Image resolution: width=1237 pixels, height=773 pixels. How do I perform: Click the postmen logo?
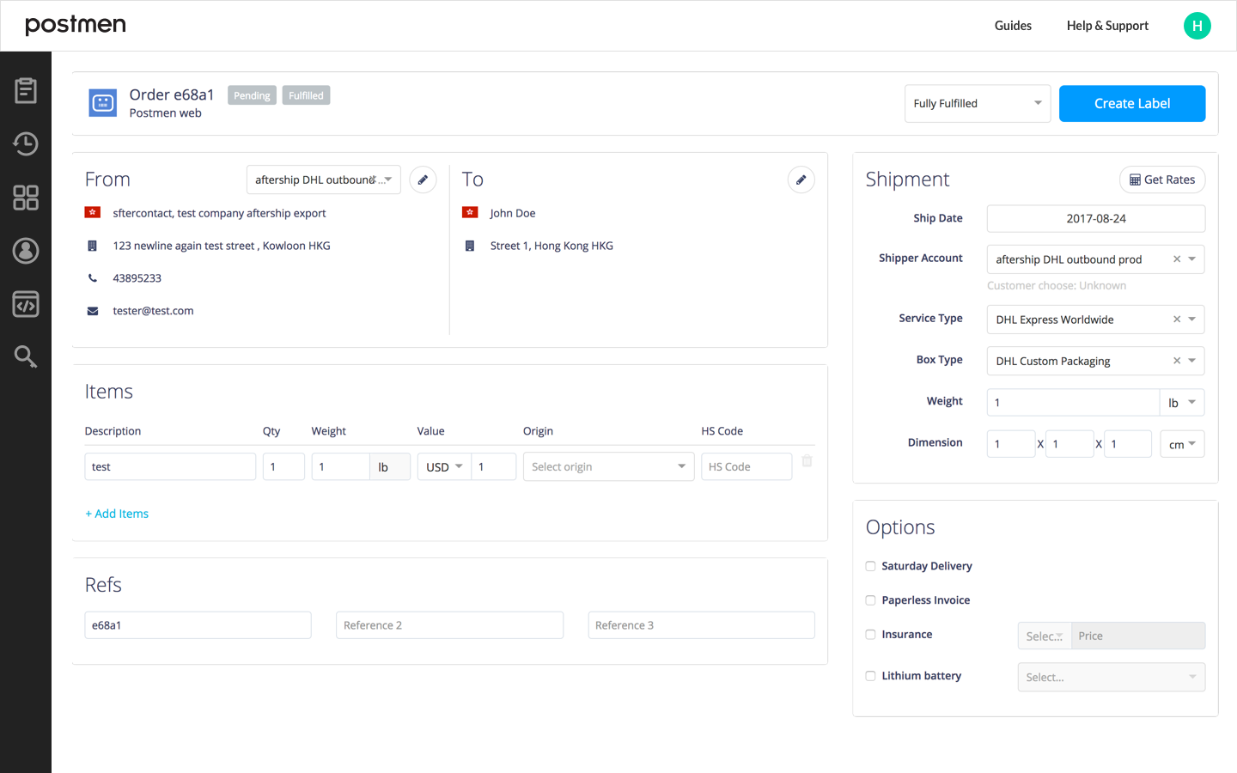click(x=76, y=26)
